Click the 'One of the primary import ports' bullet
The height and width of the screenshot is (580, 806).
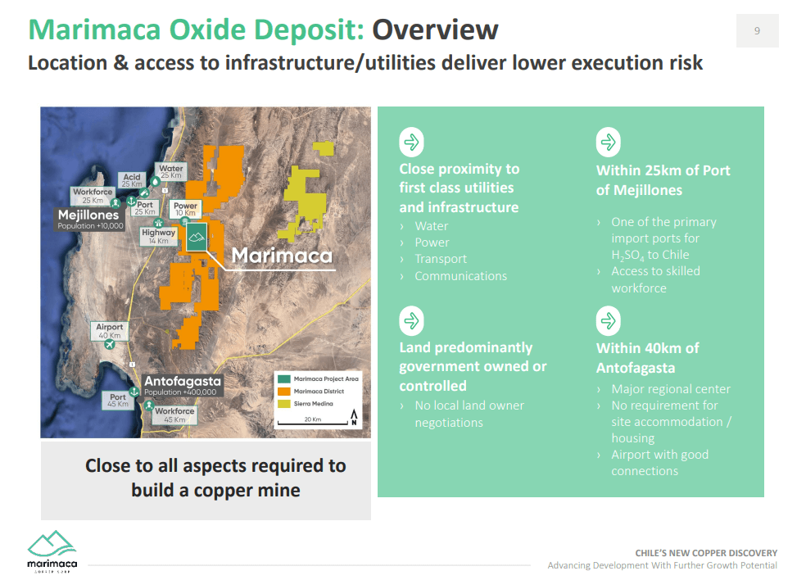[663, 238]
